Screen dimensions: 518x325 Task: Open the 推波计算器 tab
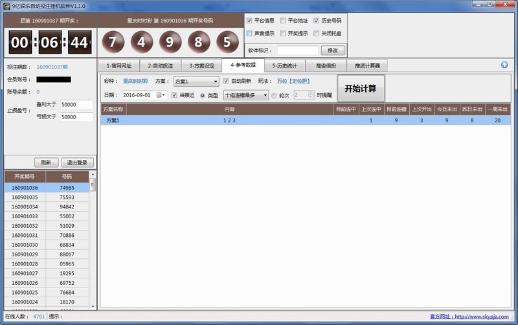point(367,65)
